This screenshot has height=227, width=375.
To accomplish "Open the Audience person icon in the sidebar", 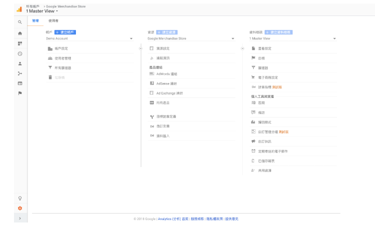I will coord(20,63).
